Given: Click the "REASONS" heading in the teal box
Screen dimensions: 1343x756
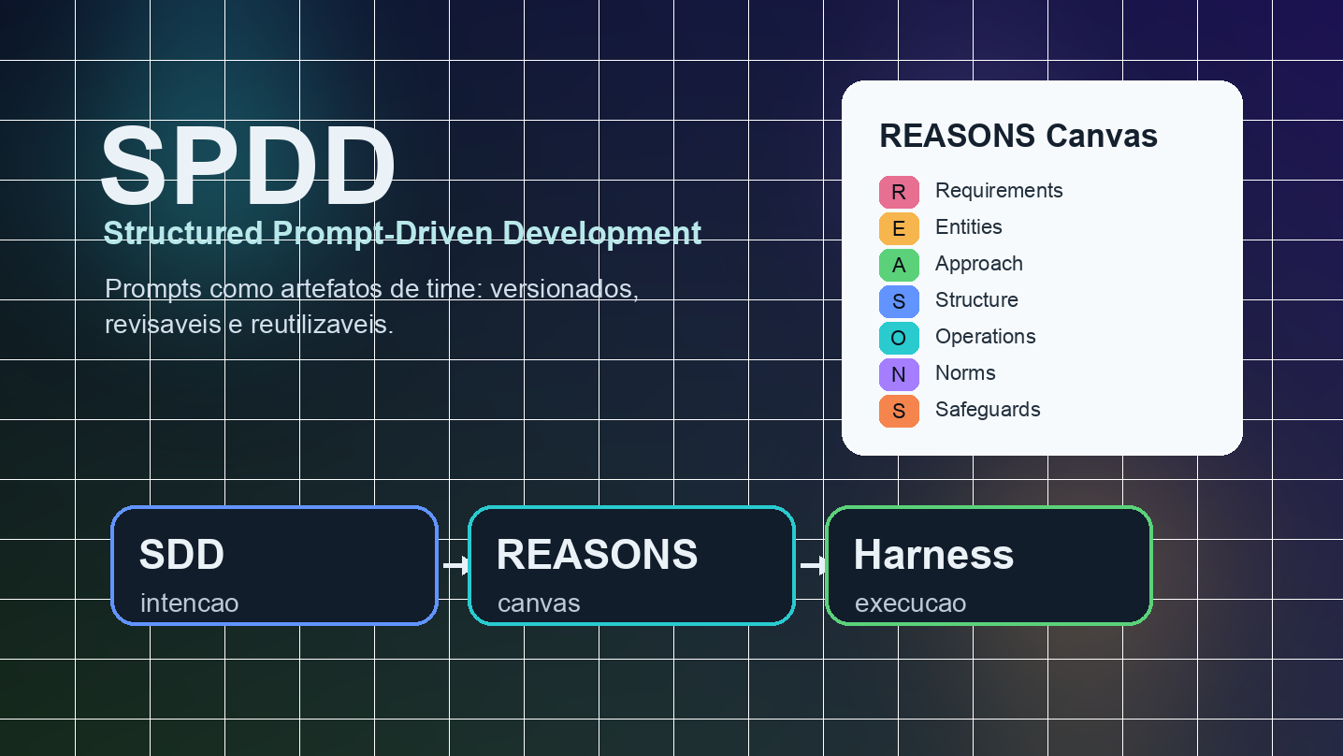Looking at the screenshot, I should coord(597,555).
